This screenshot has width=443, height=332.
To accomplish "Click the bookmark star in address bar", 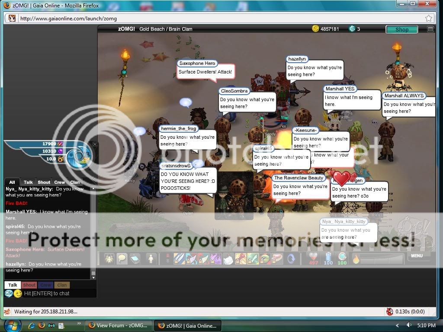I will pos(428,18).
